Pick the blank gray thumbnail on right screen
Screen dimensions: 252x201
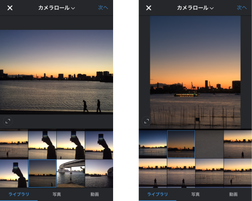[x=210, y=144]
